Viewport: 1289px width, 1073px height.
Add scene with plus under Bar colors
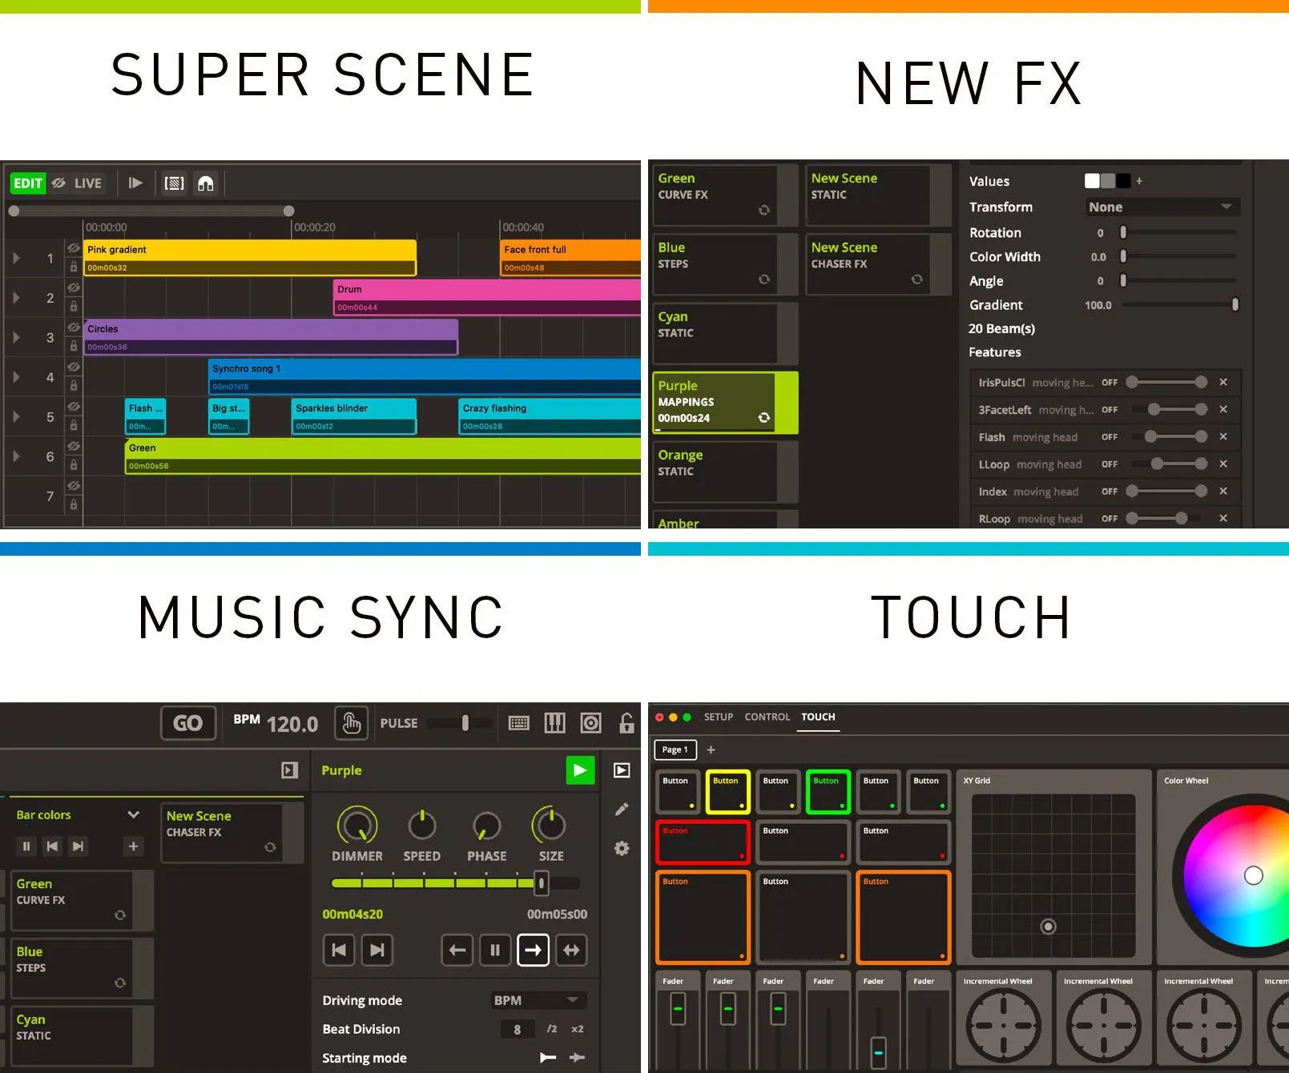pyautogui.click(x=133, y=846)
